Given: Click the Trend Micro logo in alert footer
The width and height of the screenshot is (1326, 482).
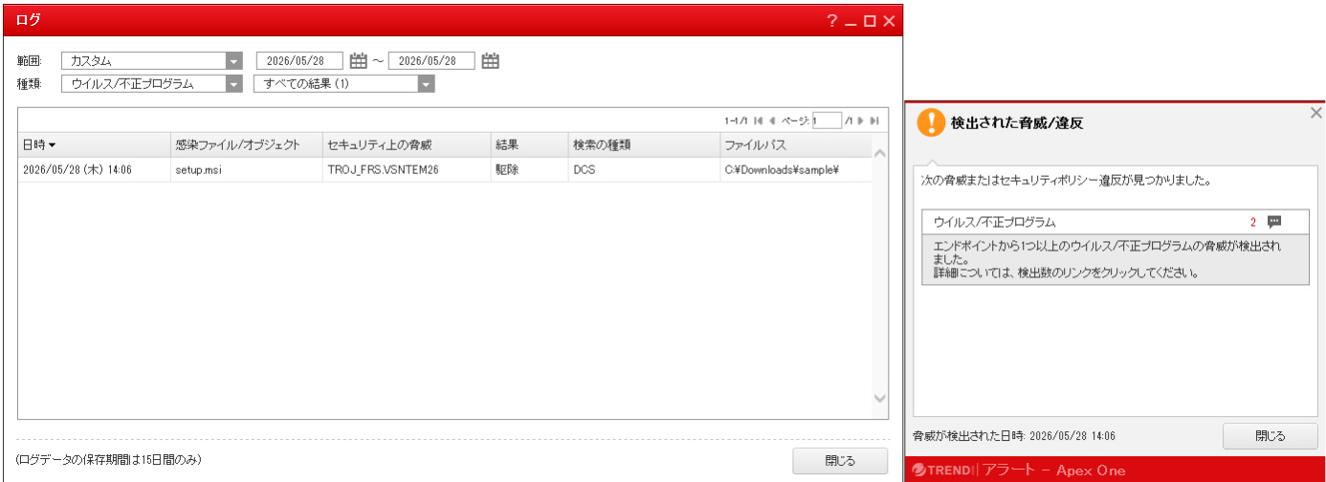Looking at the screenshot, I should (x=942, y=471).
